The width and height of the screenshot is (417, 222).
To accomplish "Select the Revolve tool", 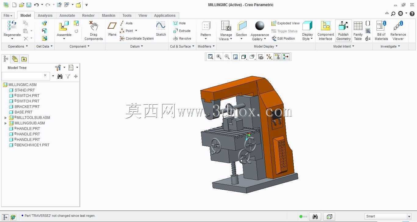I will (182, 38).
